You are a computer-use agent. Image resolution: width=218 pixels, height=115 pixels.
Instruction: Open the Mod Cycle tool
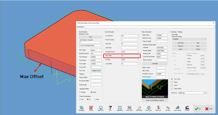coord(149,108)
